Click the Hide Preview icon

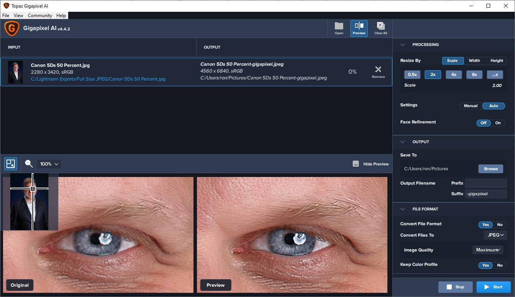[356, 164]
